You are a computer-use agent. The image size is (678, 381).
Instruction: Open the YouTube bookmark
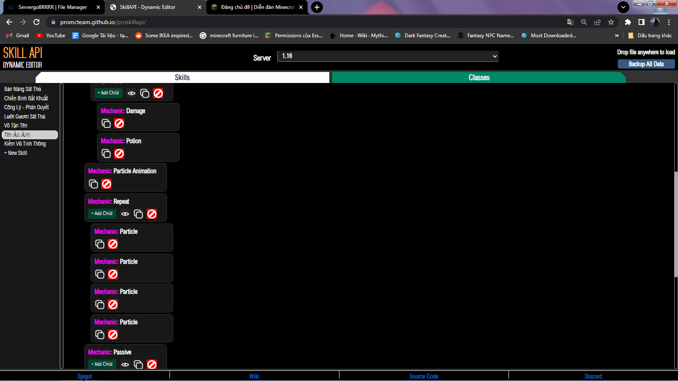point(51,36)
